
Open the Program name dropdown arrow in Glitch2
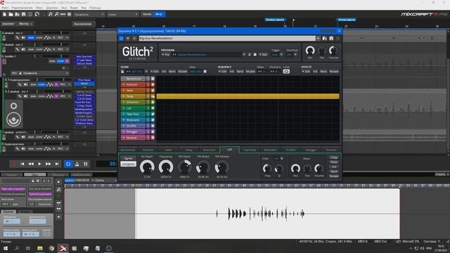[x=244, y=55]
